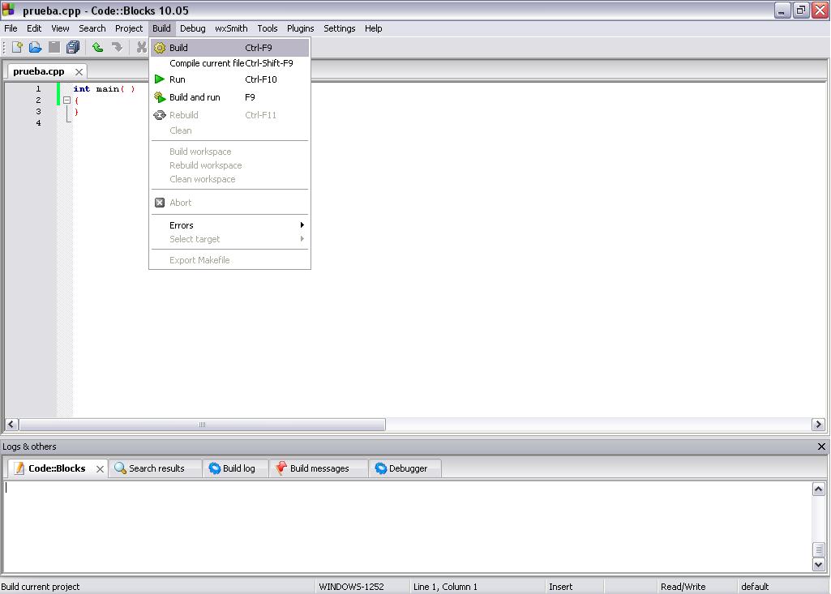
Task: Click 'Build current project' in the status bar
Action: click(41, 587)
